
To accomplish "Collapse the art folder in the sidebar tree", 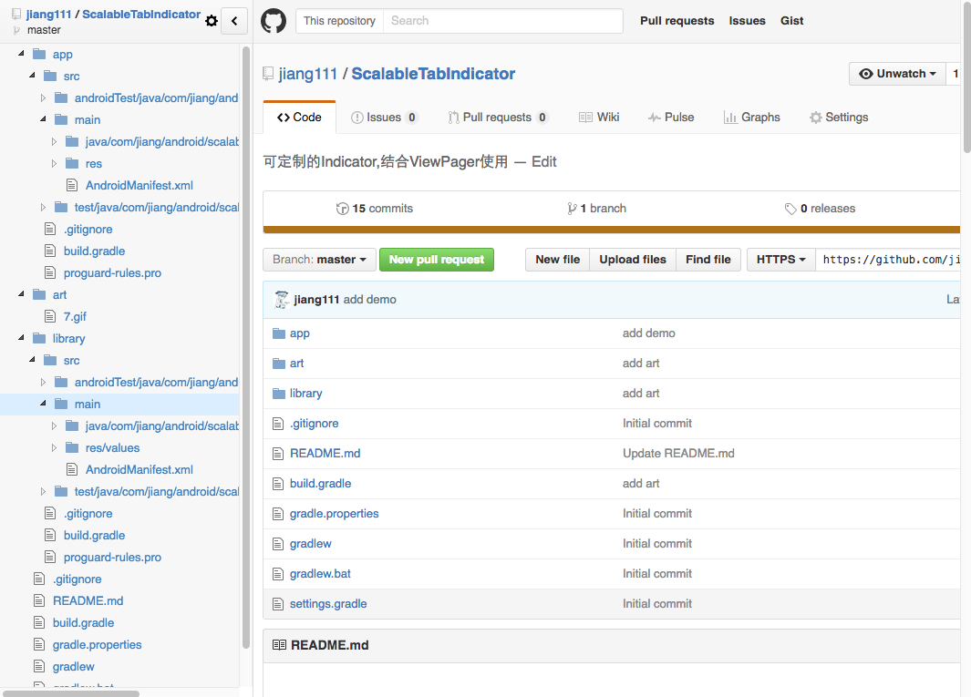I will [x=21, y=294].
